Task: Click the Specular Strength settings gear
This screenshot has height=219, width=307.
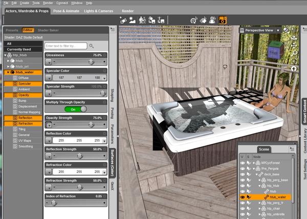Action: 105,86
